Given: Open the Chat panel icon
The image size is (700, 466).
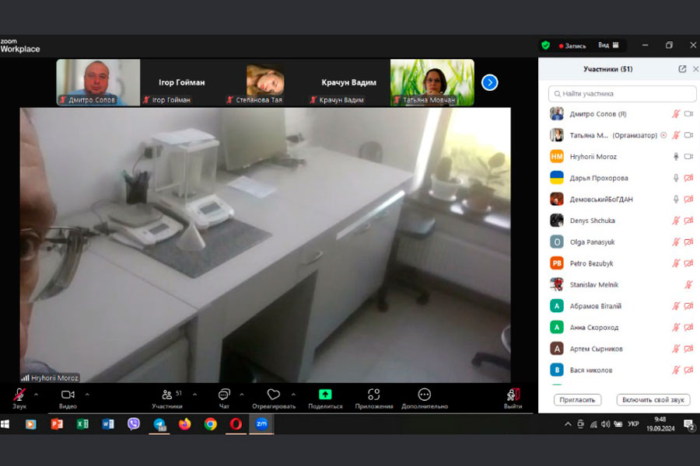Looking at the screenshot, I should point(224,395).
